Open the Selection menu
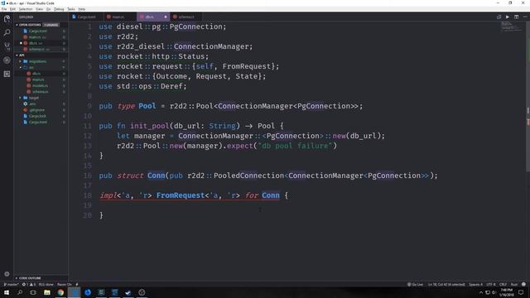The image size is (530, 298). click(x=26, y=9)
